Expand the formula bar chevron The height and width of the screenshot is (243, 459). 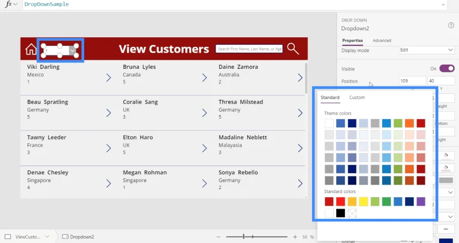(443, 5)
